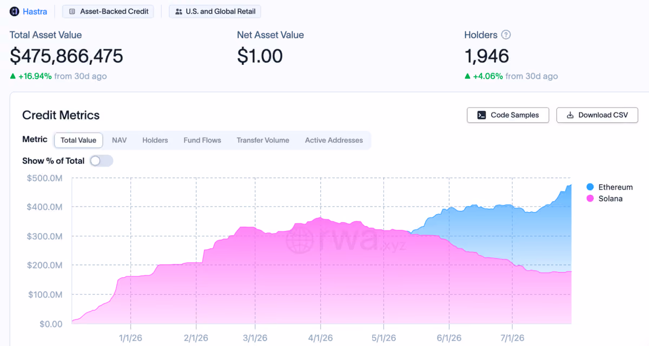Toggle Solana series via legend label
649x346 pixels.
click(x=611, y=198)
